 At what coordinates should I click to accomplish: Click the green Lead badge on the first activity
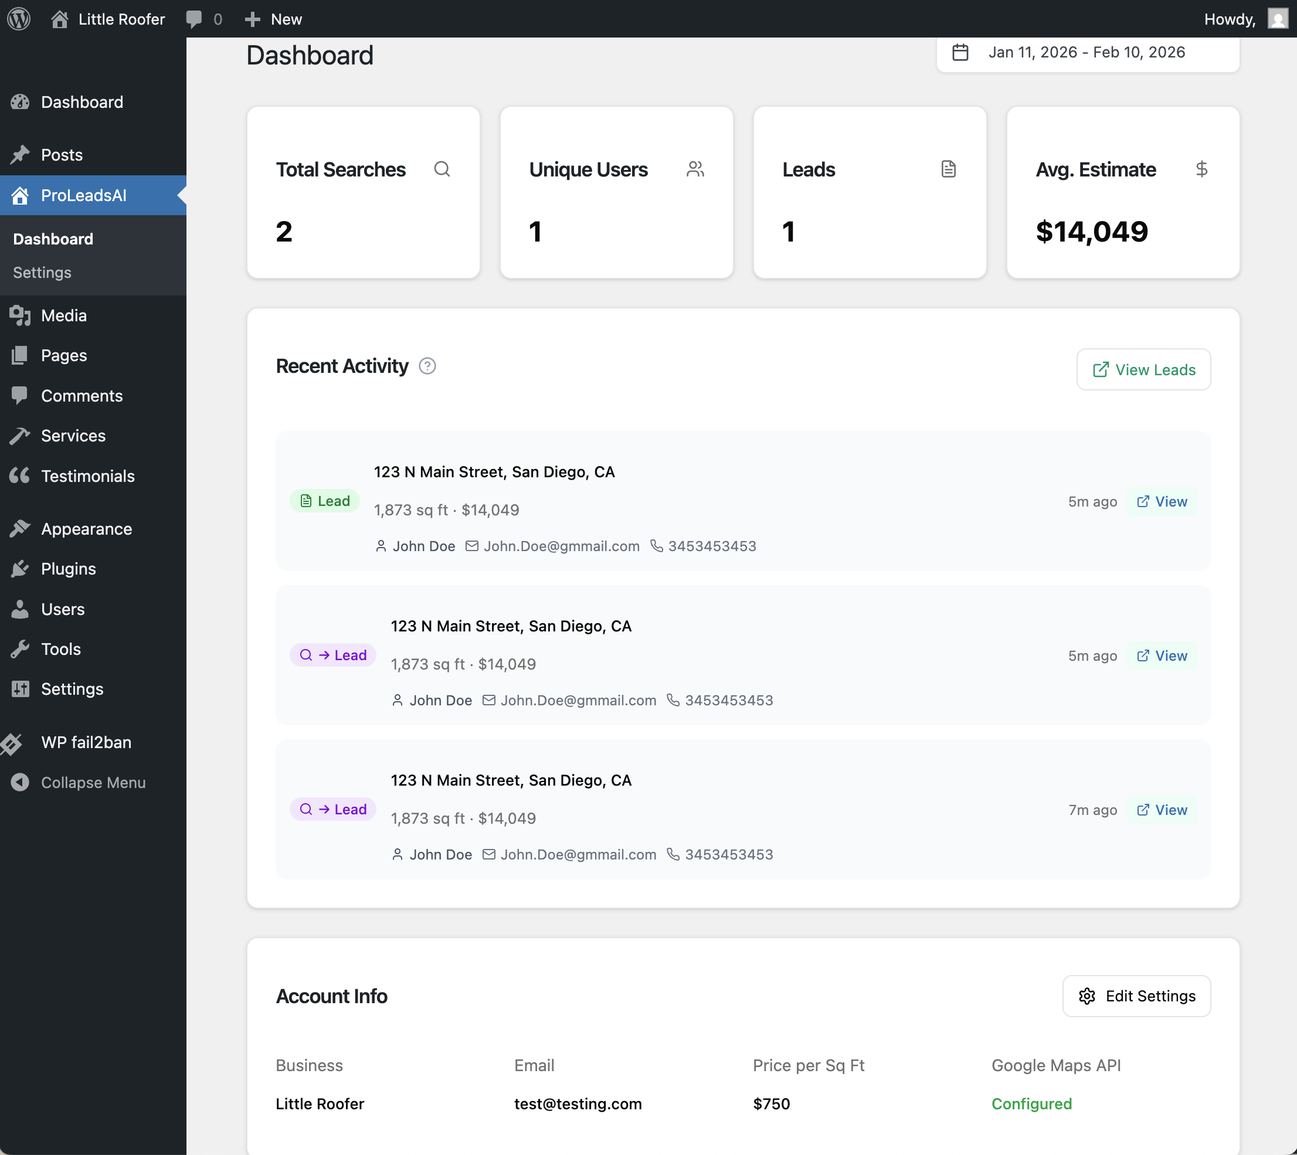tap(324, 501)
